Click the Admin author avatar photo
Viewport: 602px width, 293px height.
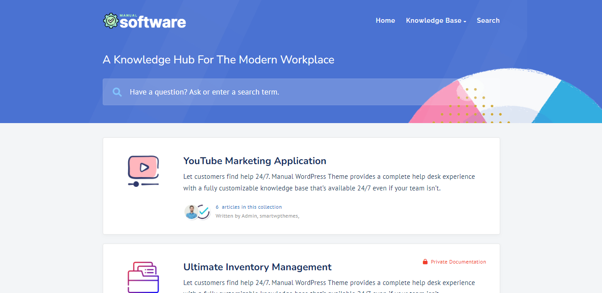click(192, 212)
